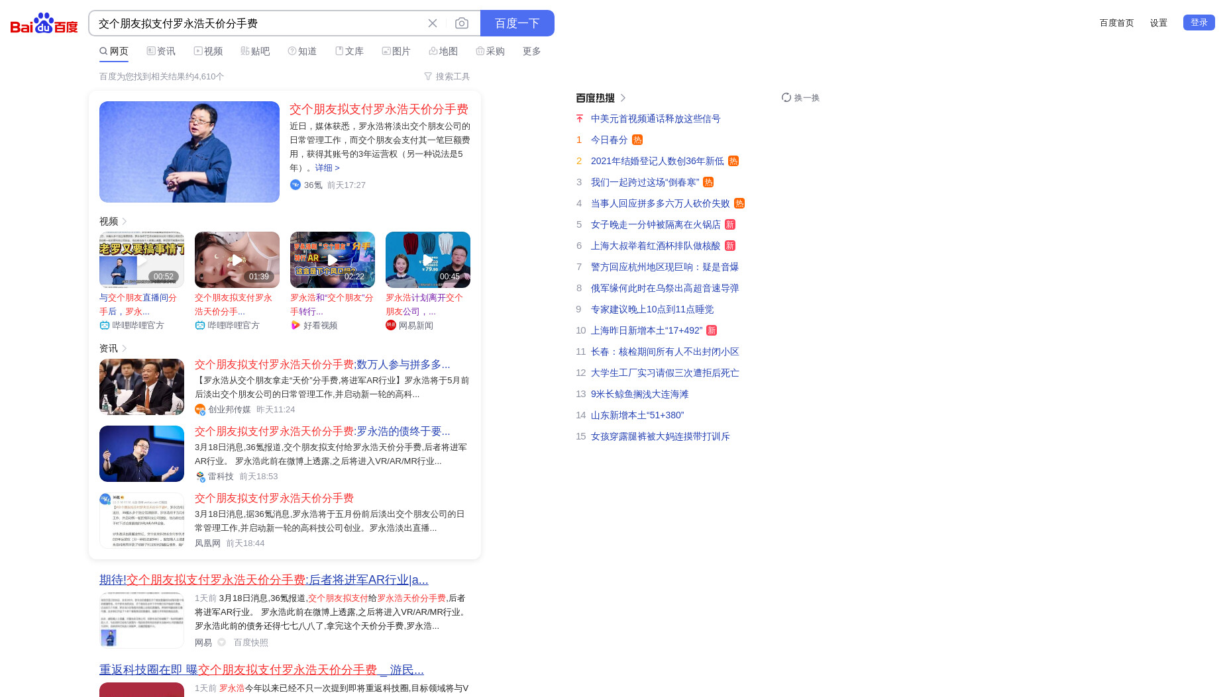Refresh hot search with 换一换
Screen dimensions: 1231x697
tap(800, 98)
